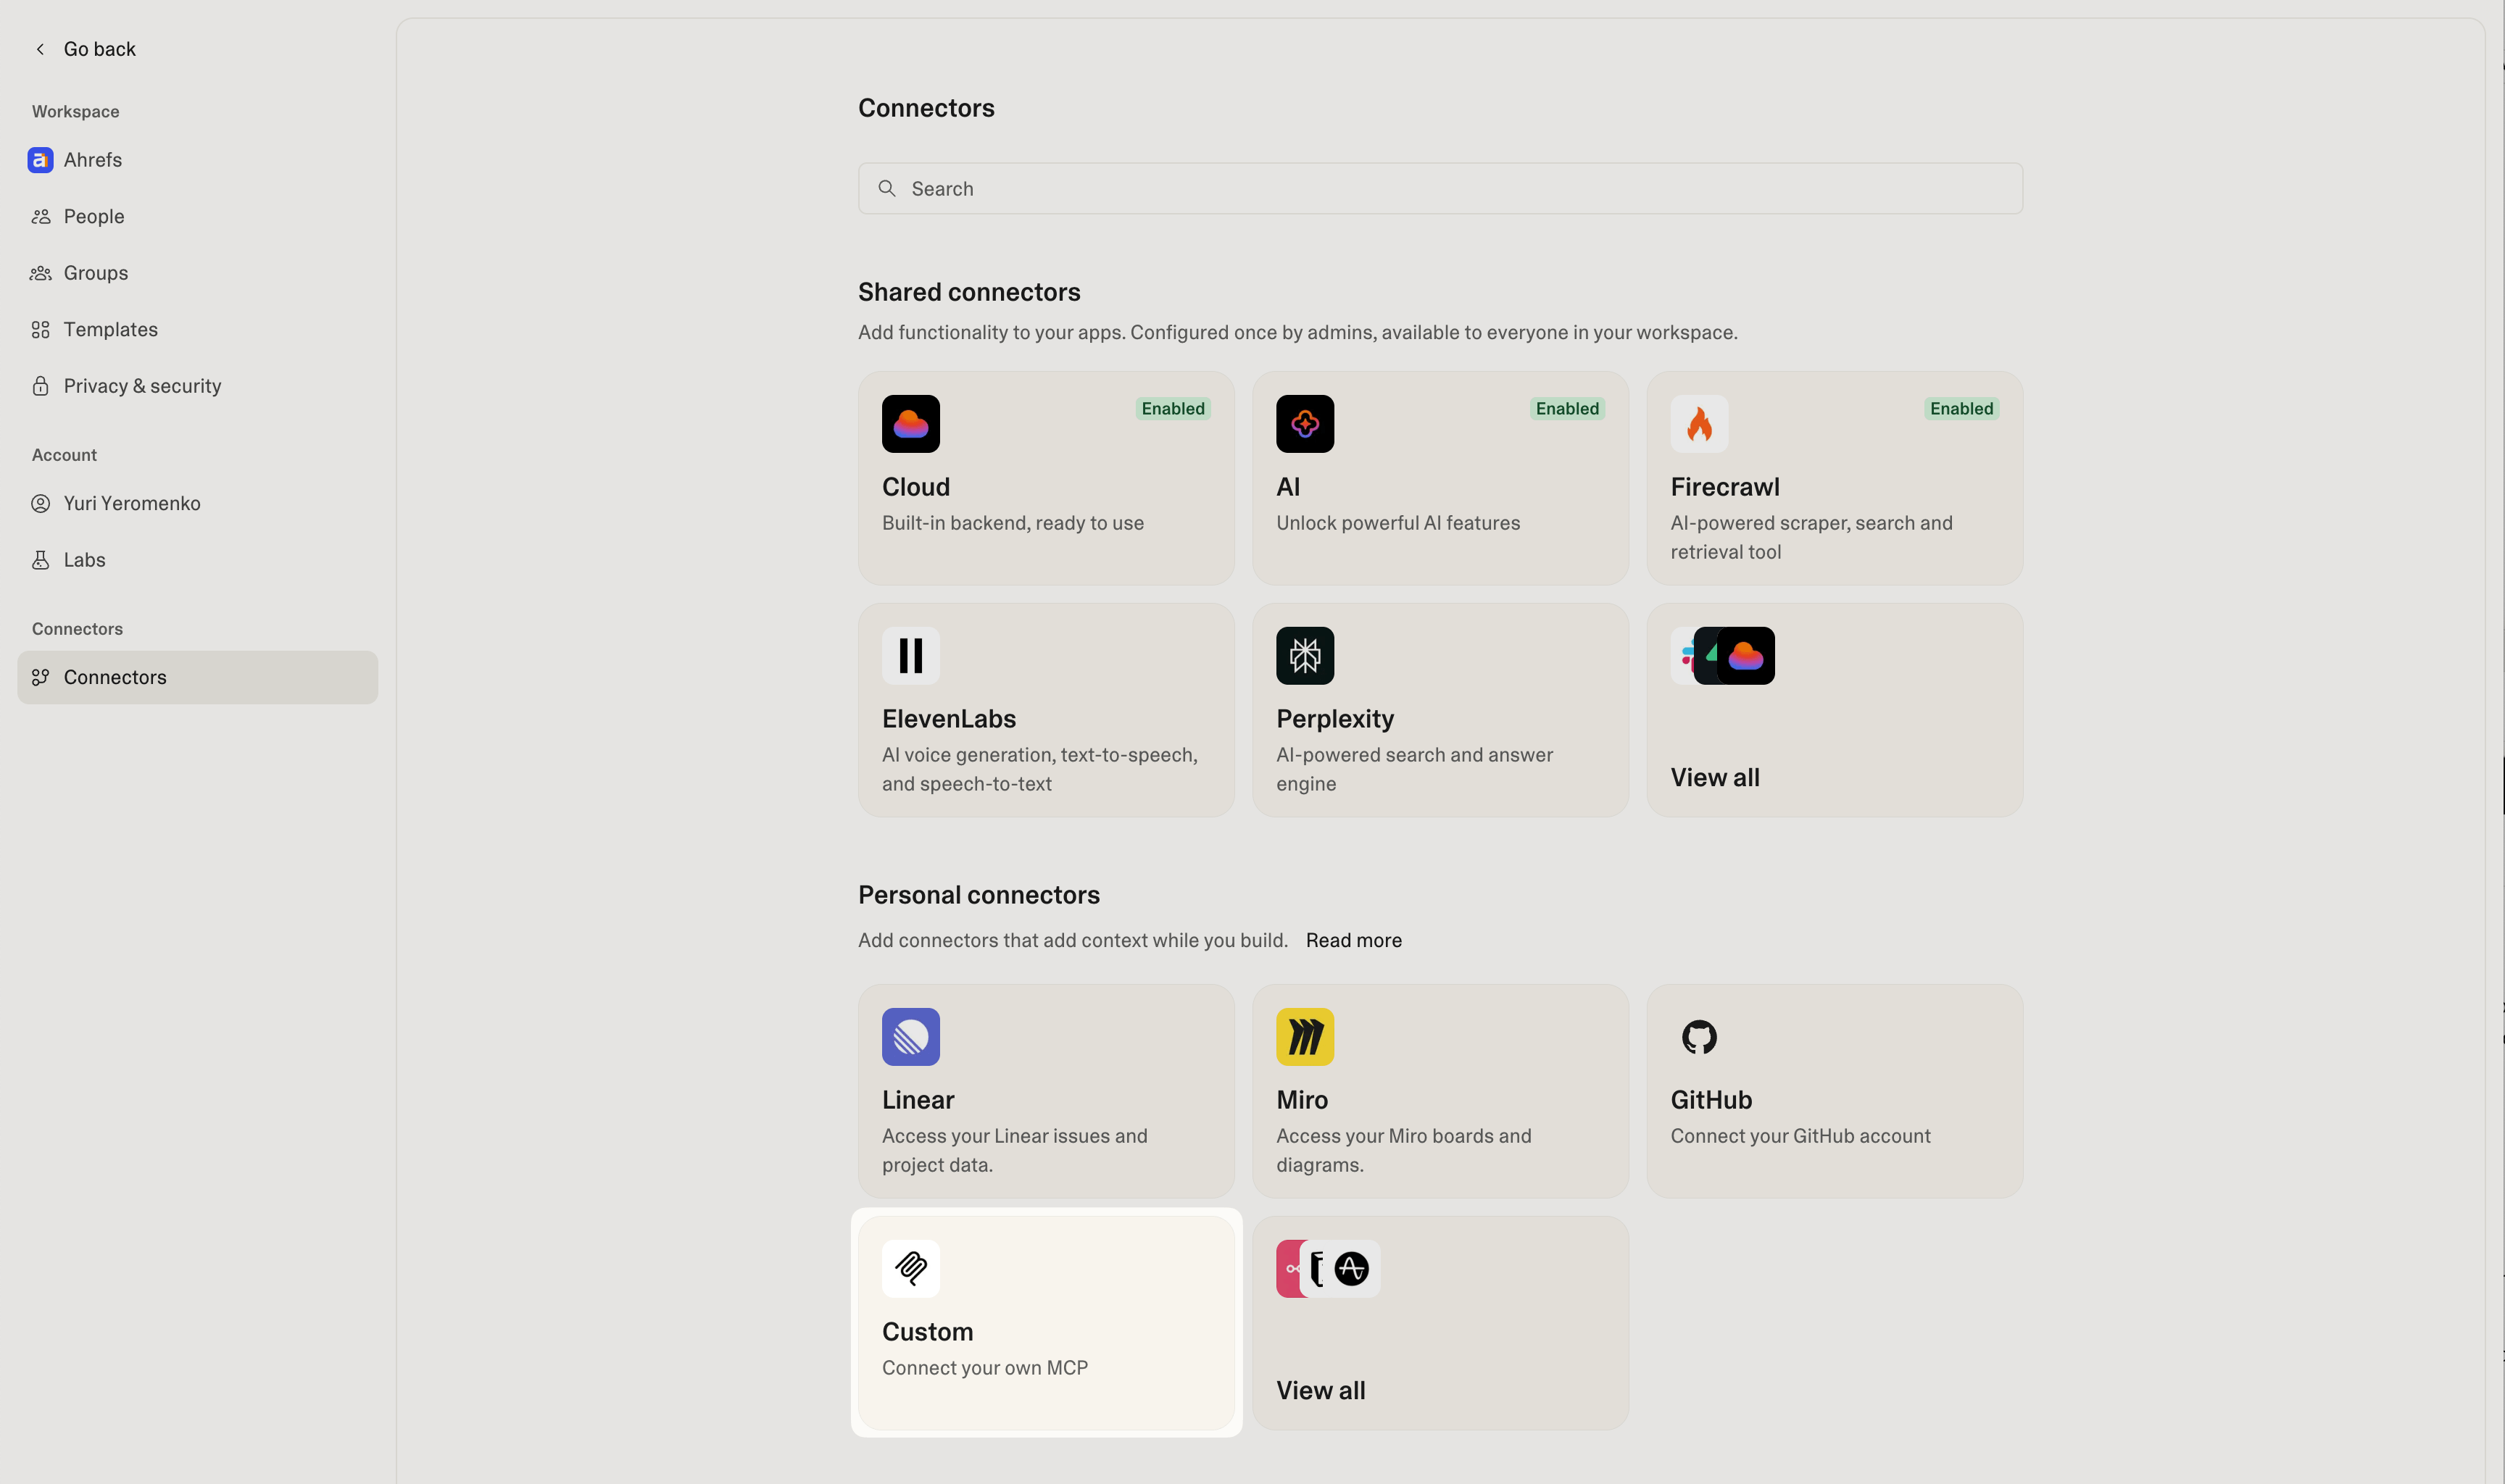Click the ElevenLabs logo icon
This screenshot has width=2505, height=1484.
(x=910, y=656)
